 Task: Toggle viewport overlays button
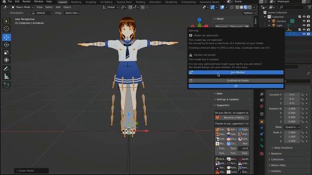click(222, 7)
